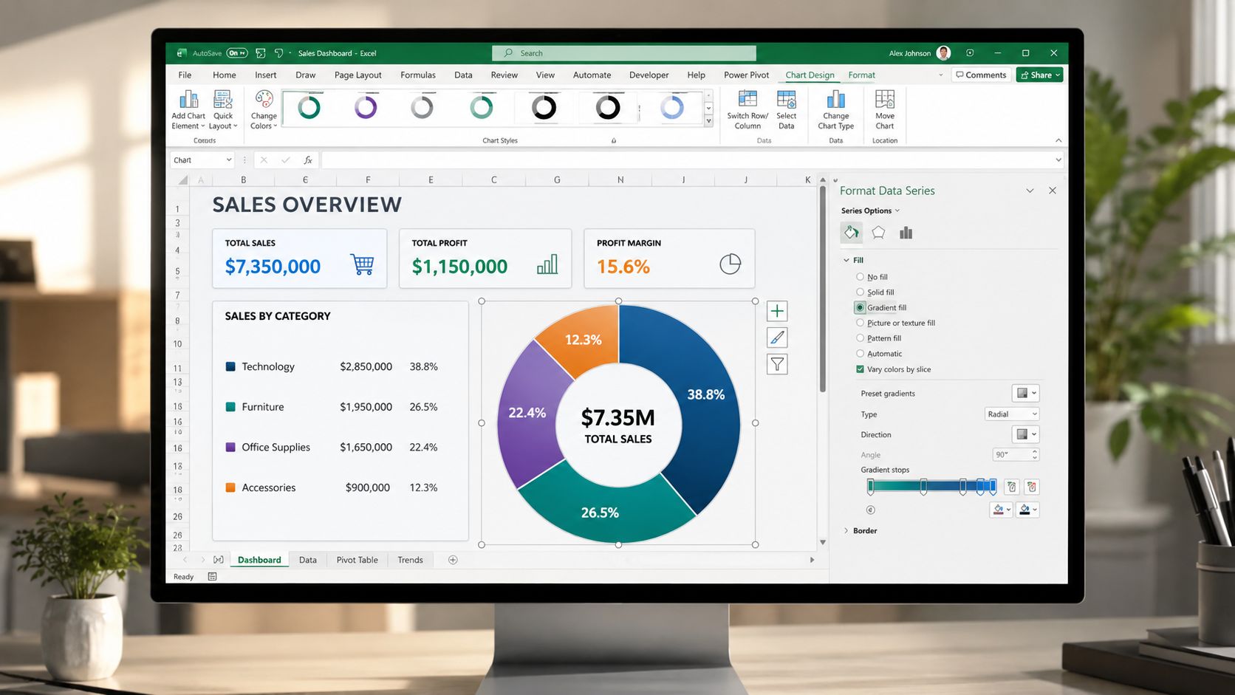Open the gradient Type dropdown showing Radial
Image resolution: width=1235 pixels, height=695 pixels.
coord(1012,414)
